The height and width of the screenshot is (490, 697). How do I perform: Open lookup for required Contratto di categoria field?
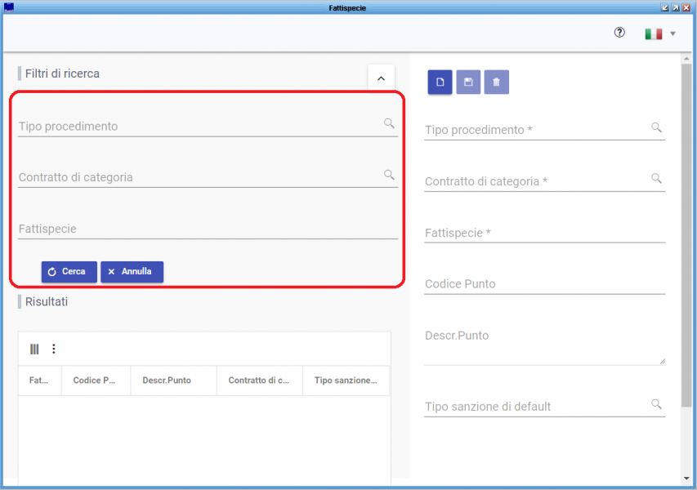click(x=656, y=178)
